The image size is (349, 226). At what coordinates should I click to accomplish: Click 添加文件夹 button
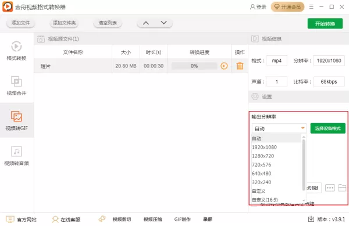pyautogui.click(x=64, y=23)
